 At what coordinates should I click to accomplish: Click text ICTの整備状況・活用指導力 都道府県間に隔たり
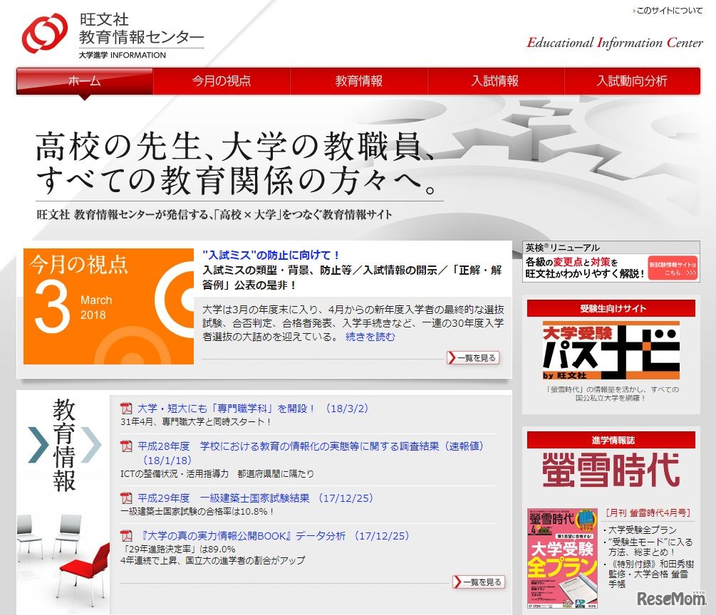tap(217, 473)
